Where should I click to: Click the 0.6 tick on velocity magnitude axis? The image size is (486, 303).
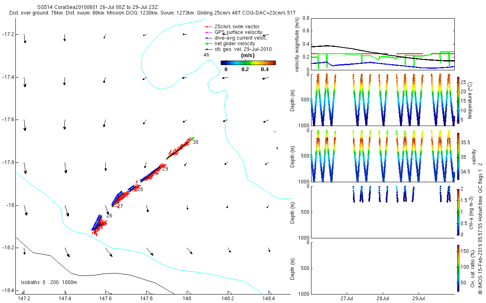click(306, 31)
